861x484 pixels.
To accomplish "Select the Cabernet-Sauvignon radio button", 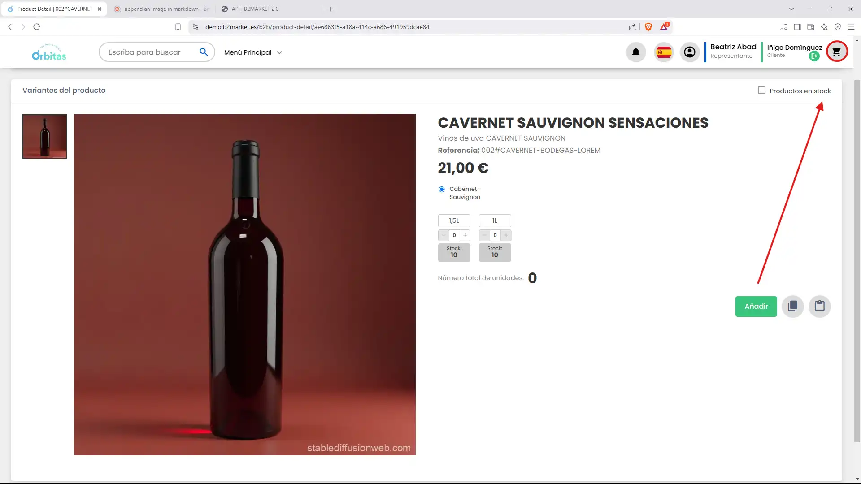I will pos(442,189).
